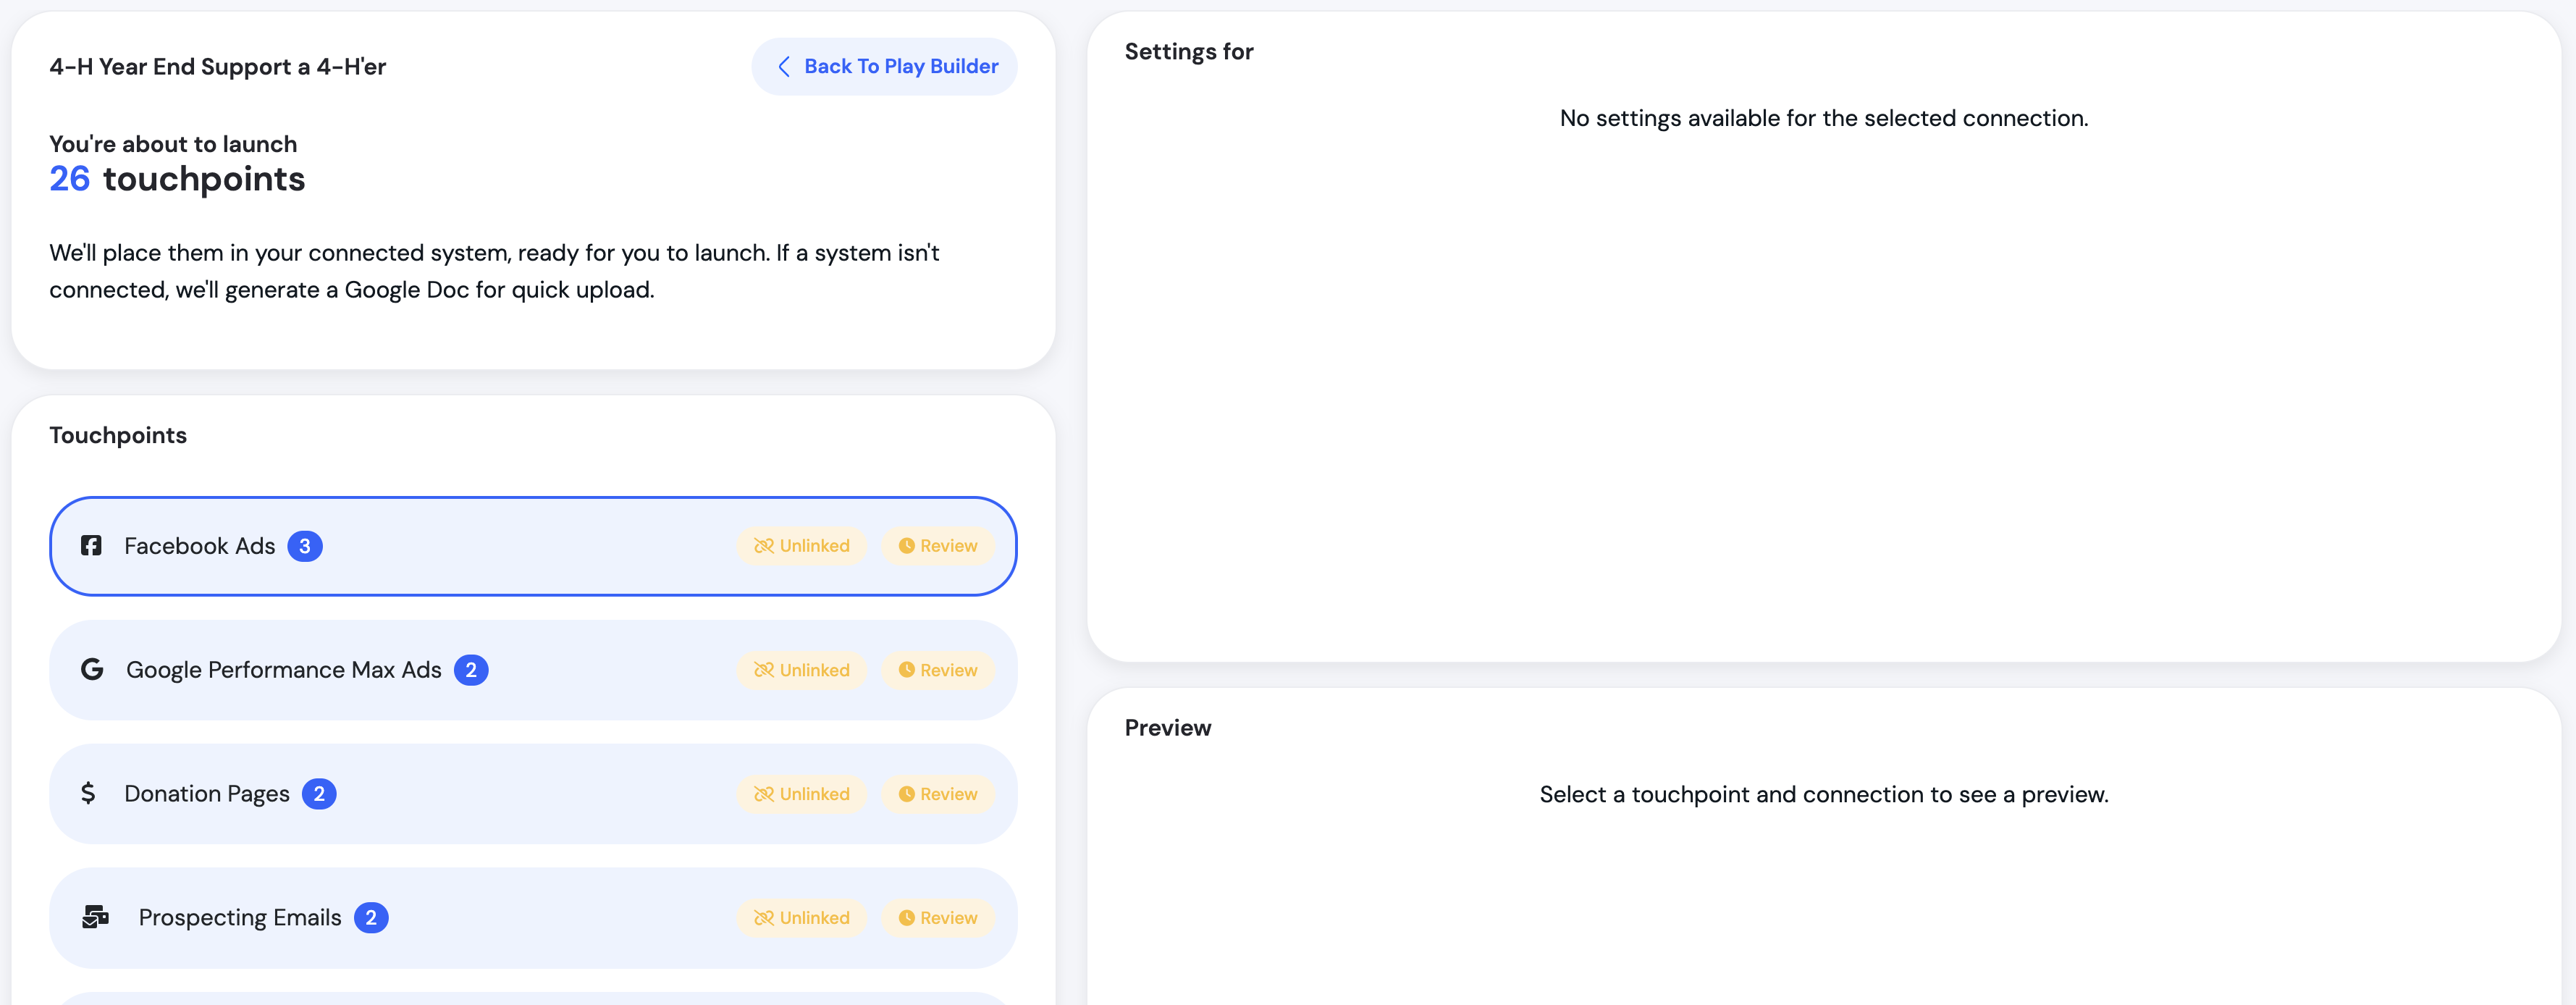Select the Prospecting Emails touchpoint row

(560, 918)
